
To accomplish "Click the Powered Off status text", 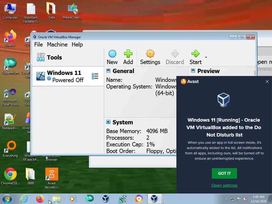I will point(68,80).
